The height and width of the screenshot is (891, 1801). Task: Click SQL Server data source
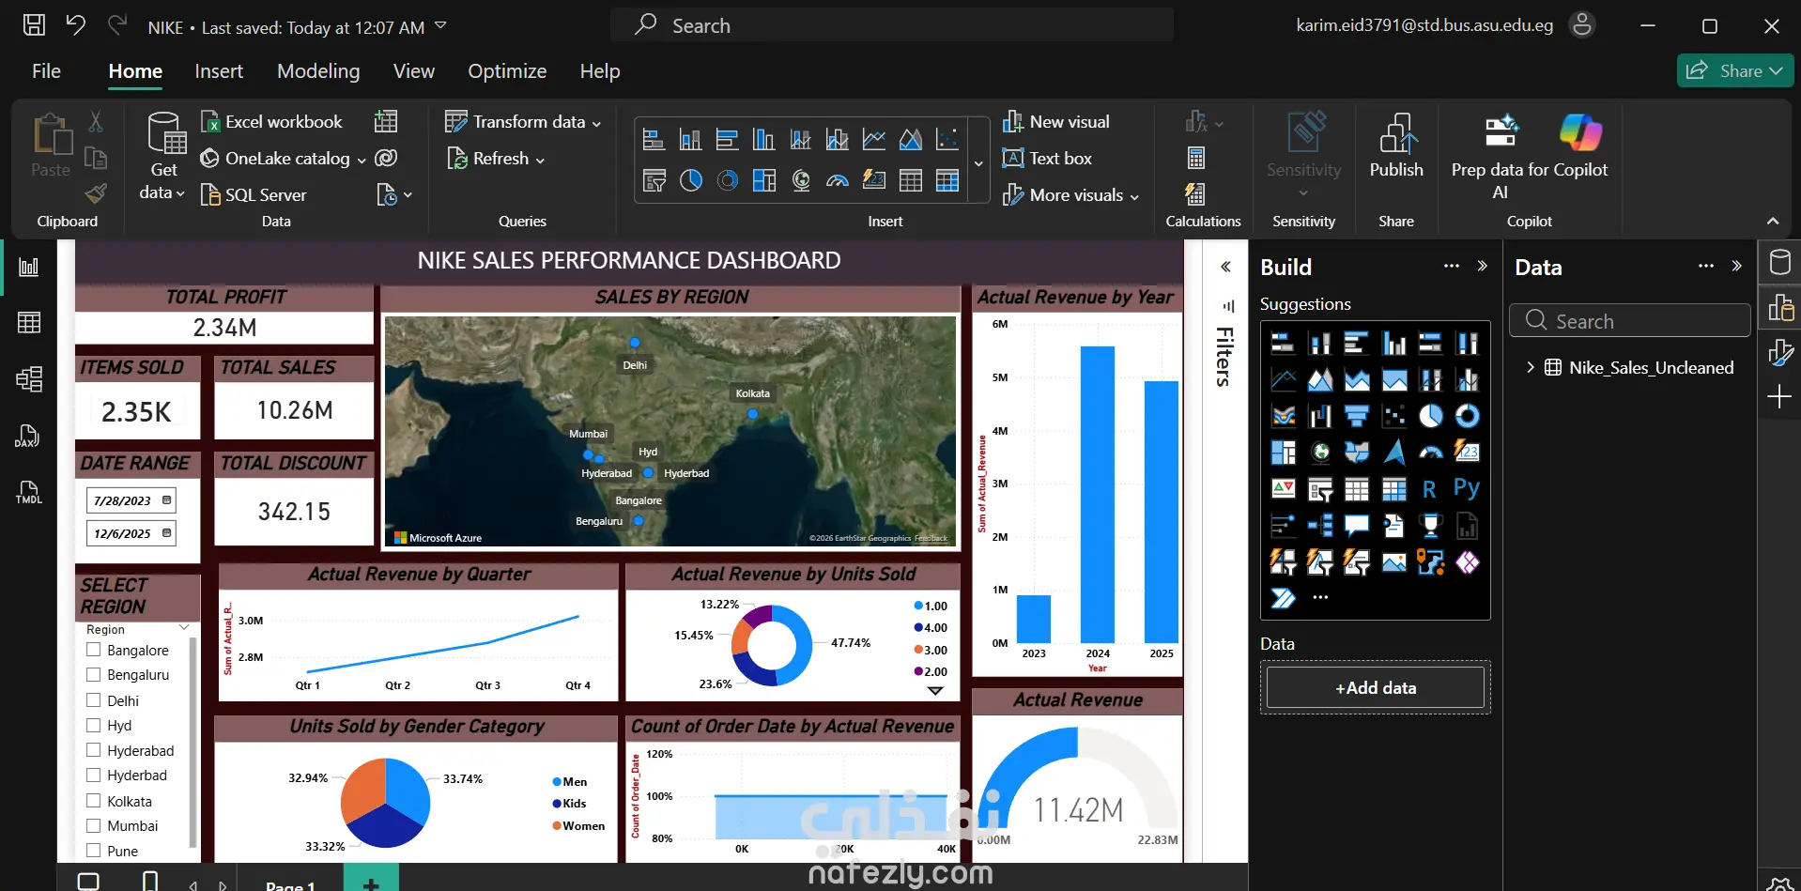point(254,195)
